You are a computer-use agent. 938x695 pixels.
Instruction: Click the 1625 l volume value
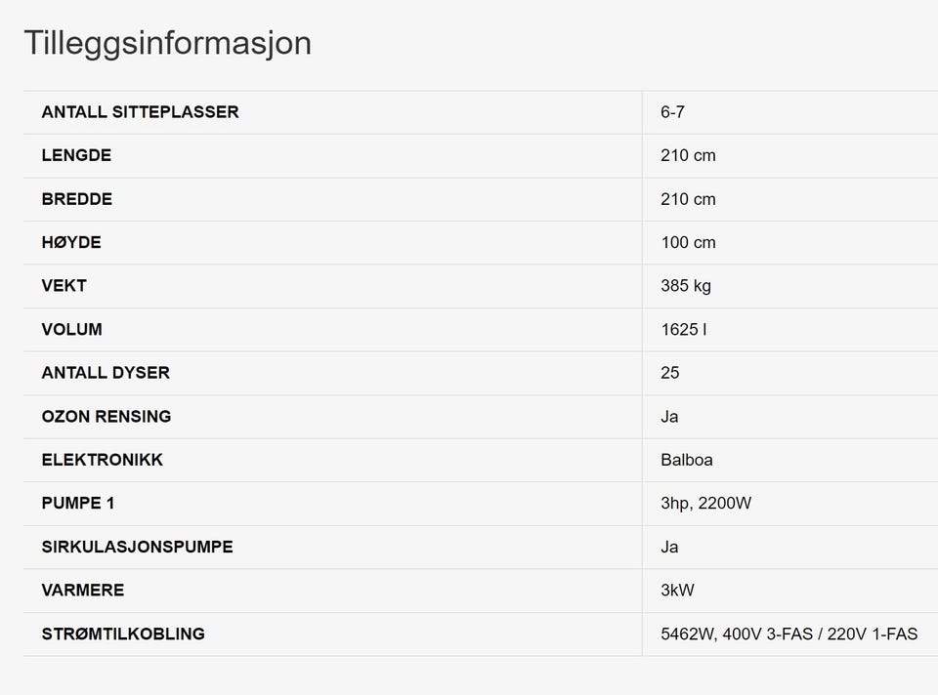tap(684, 329)
